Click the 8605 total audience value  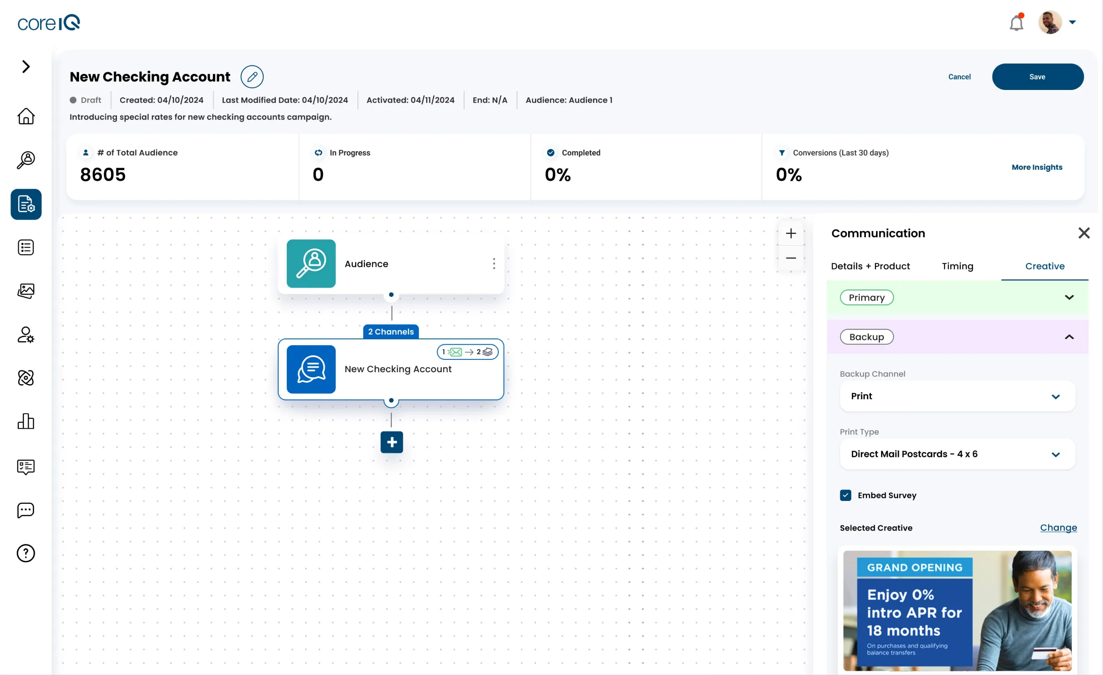103,174
